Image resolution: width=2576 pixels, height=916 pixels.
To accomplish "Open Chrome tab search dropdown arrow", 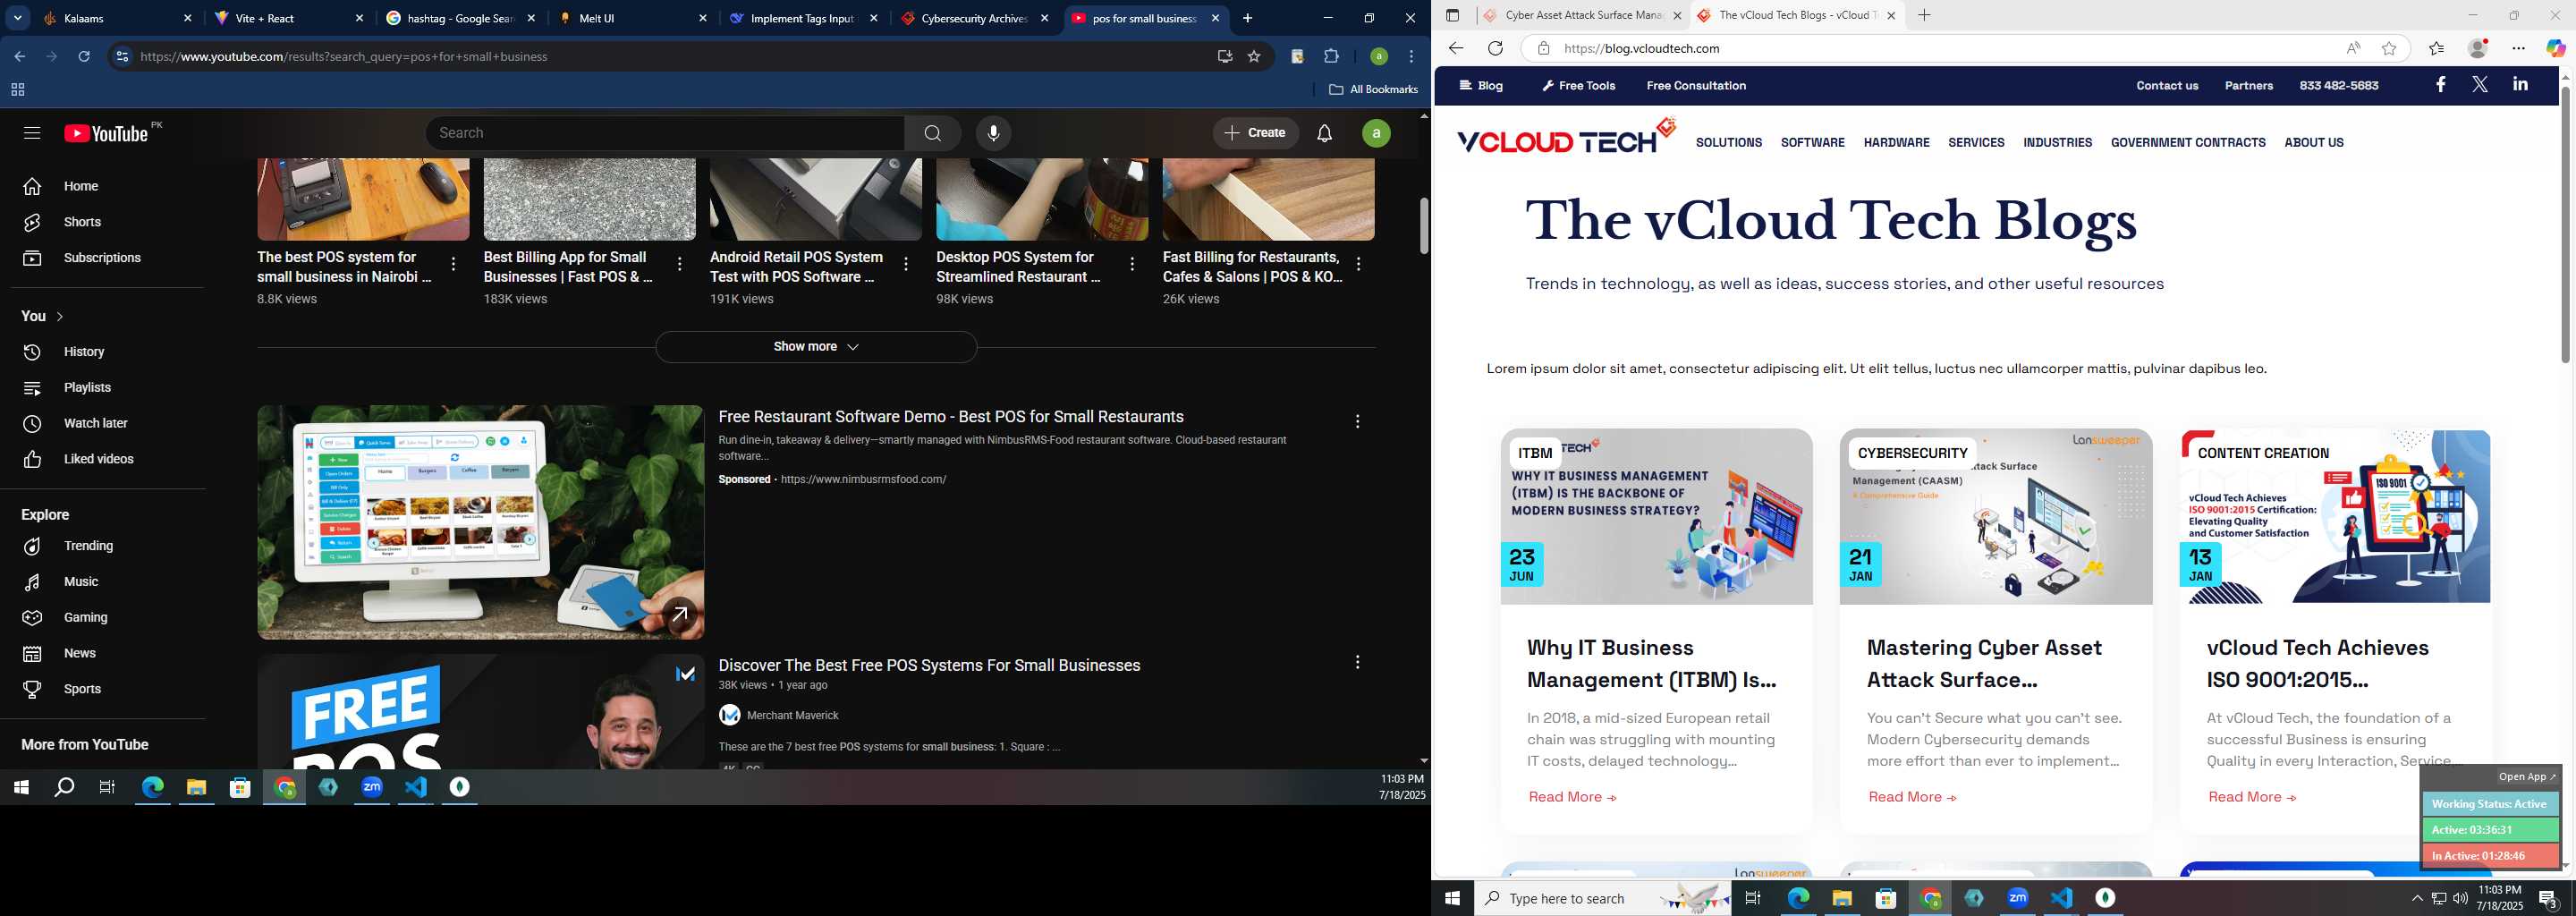I will pos(18,18).
